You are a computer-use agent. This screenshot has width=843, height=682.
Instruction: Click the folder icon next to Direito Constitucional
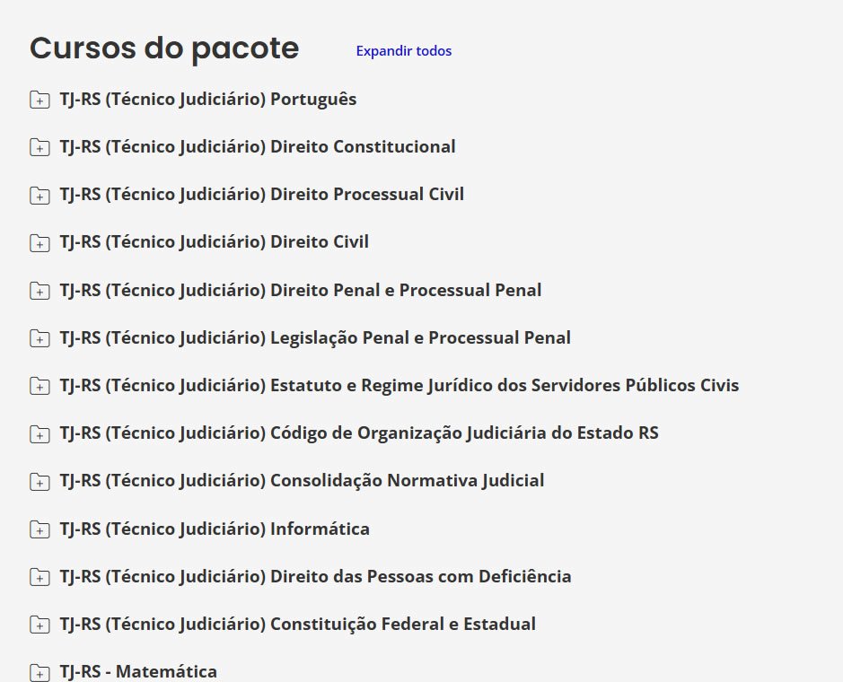40,147
